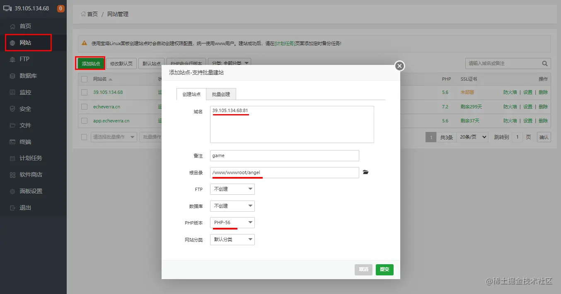Open the app.echeverra.cn site name link
The width and height of the screenshot is (561, 294).
111,121
